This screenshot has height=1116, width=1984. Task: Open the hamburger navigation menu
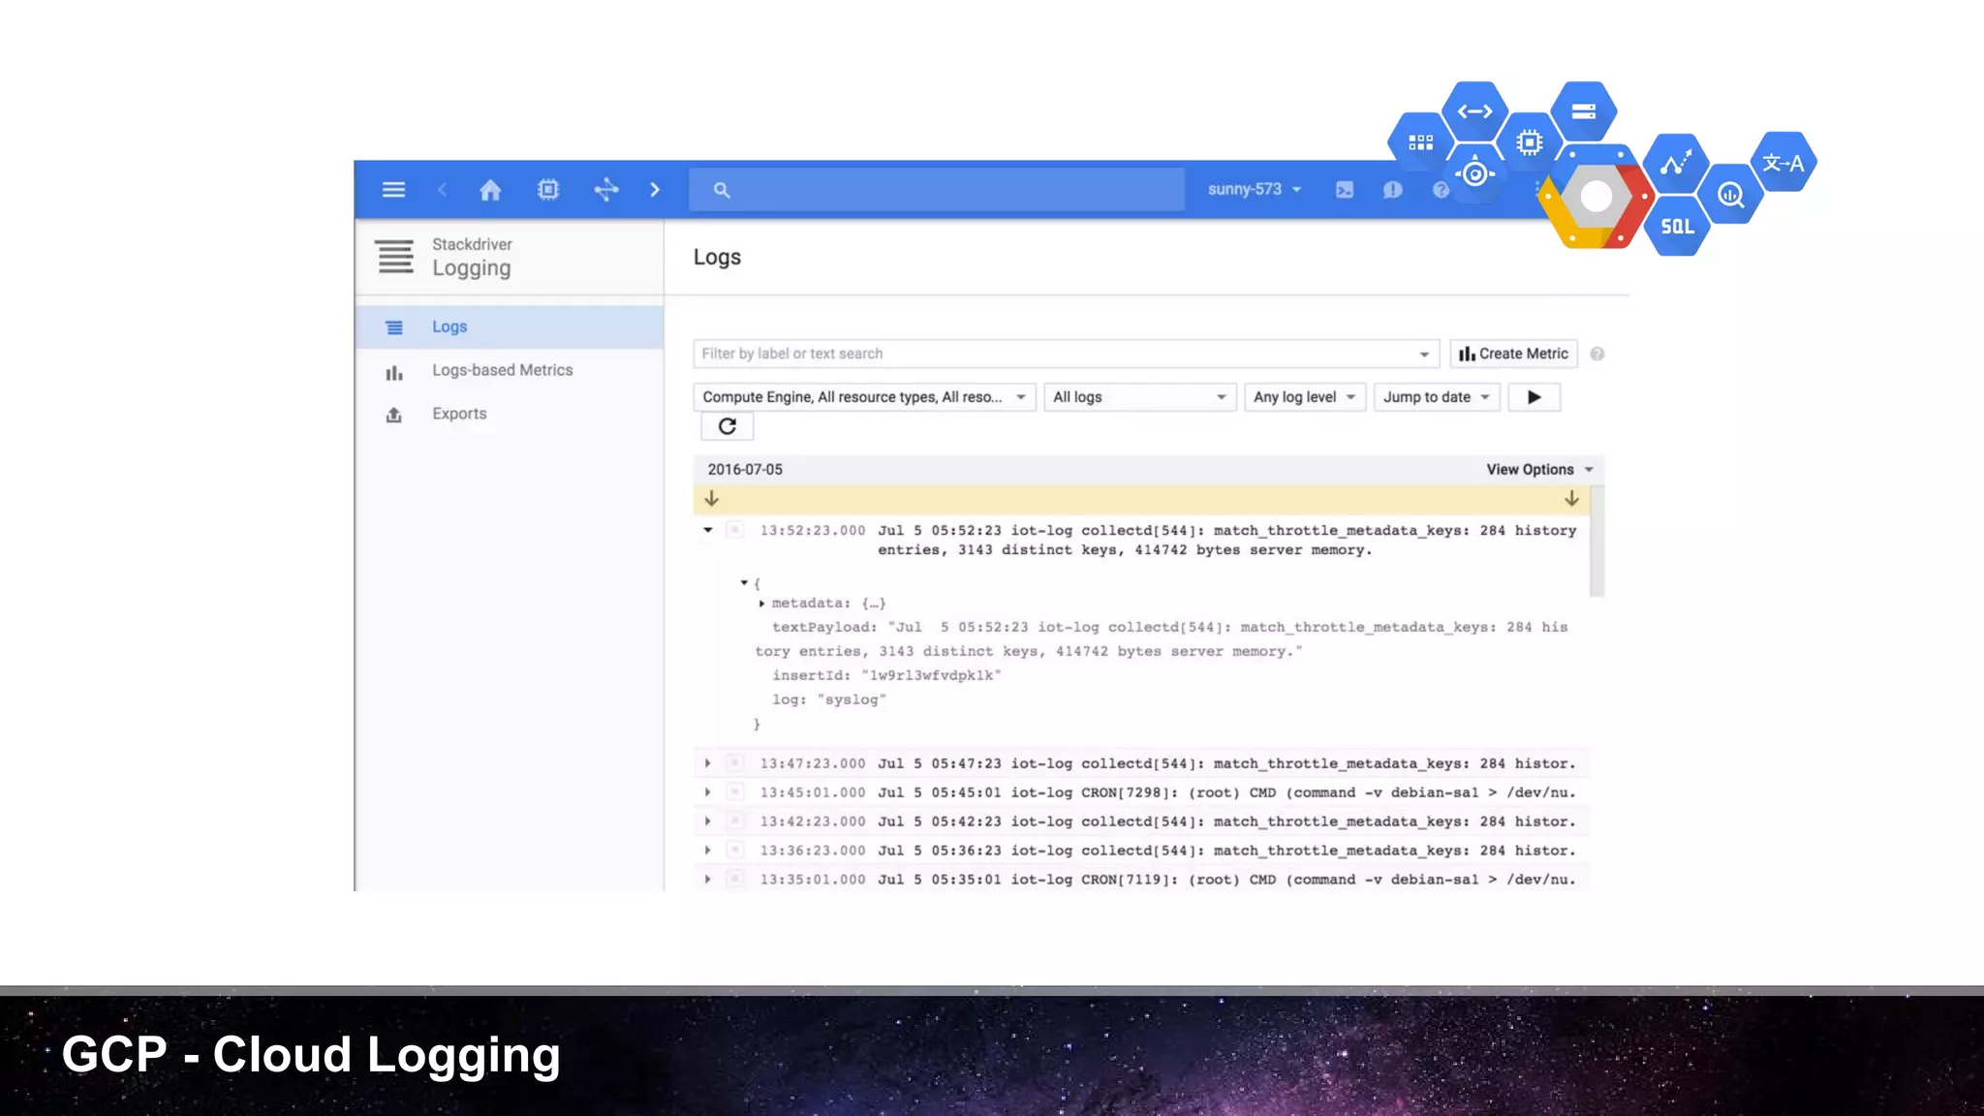coord(393,190)
